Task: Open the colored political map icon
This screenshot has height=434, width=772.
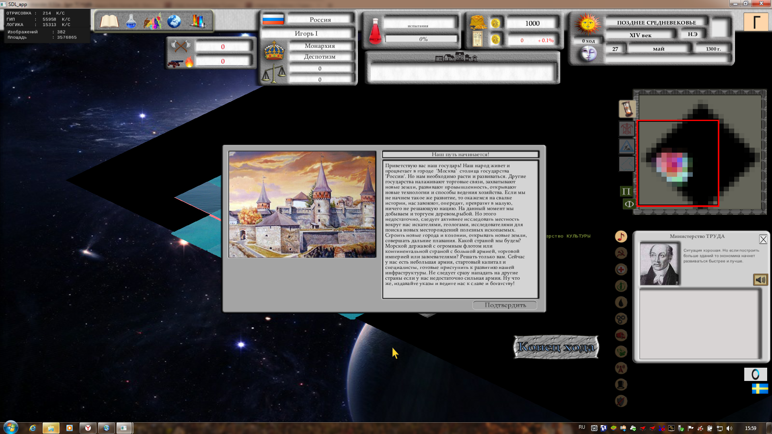Action: point(152,21)
